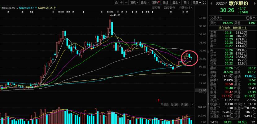Viewport: 257px width, 124px height.
Task: Switch to 简约 simple mode
Action: tap(186, 2)
